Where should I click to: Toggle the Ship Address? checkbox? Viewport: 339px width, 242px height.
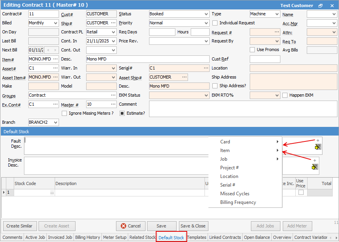(x=215, y=86)
